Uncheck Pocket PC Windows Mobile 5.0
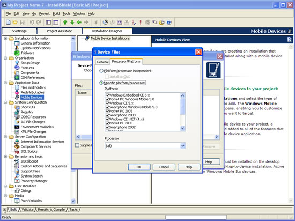 107,99
